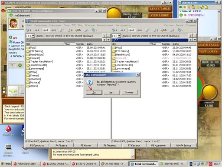Open right panel directory history arrow

click(195, 40)
